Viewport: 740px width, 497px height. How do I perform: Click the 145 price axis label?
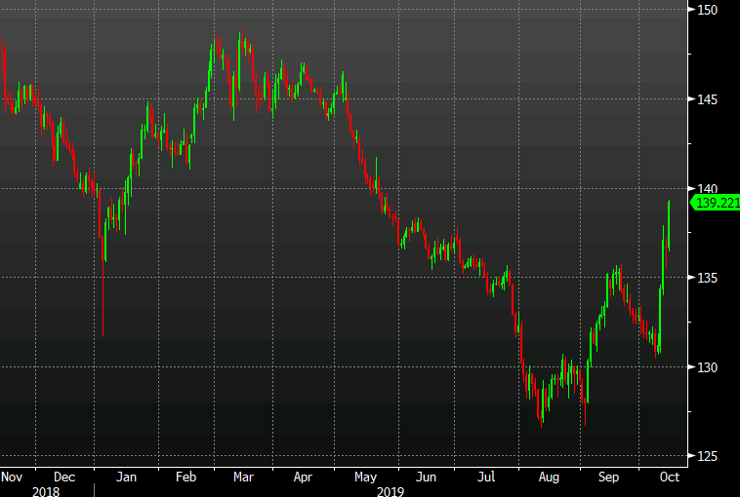tap(708, 99)
